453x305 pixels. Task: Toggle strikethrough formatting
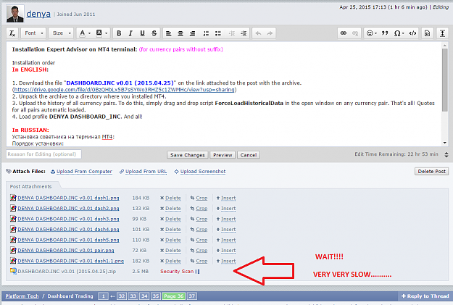[154, 33]
